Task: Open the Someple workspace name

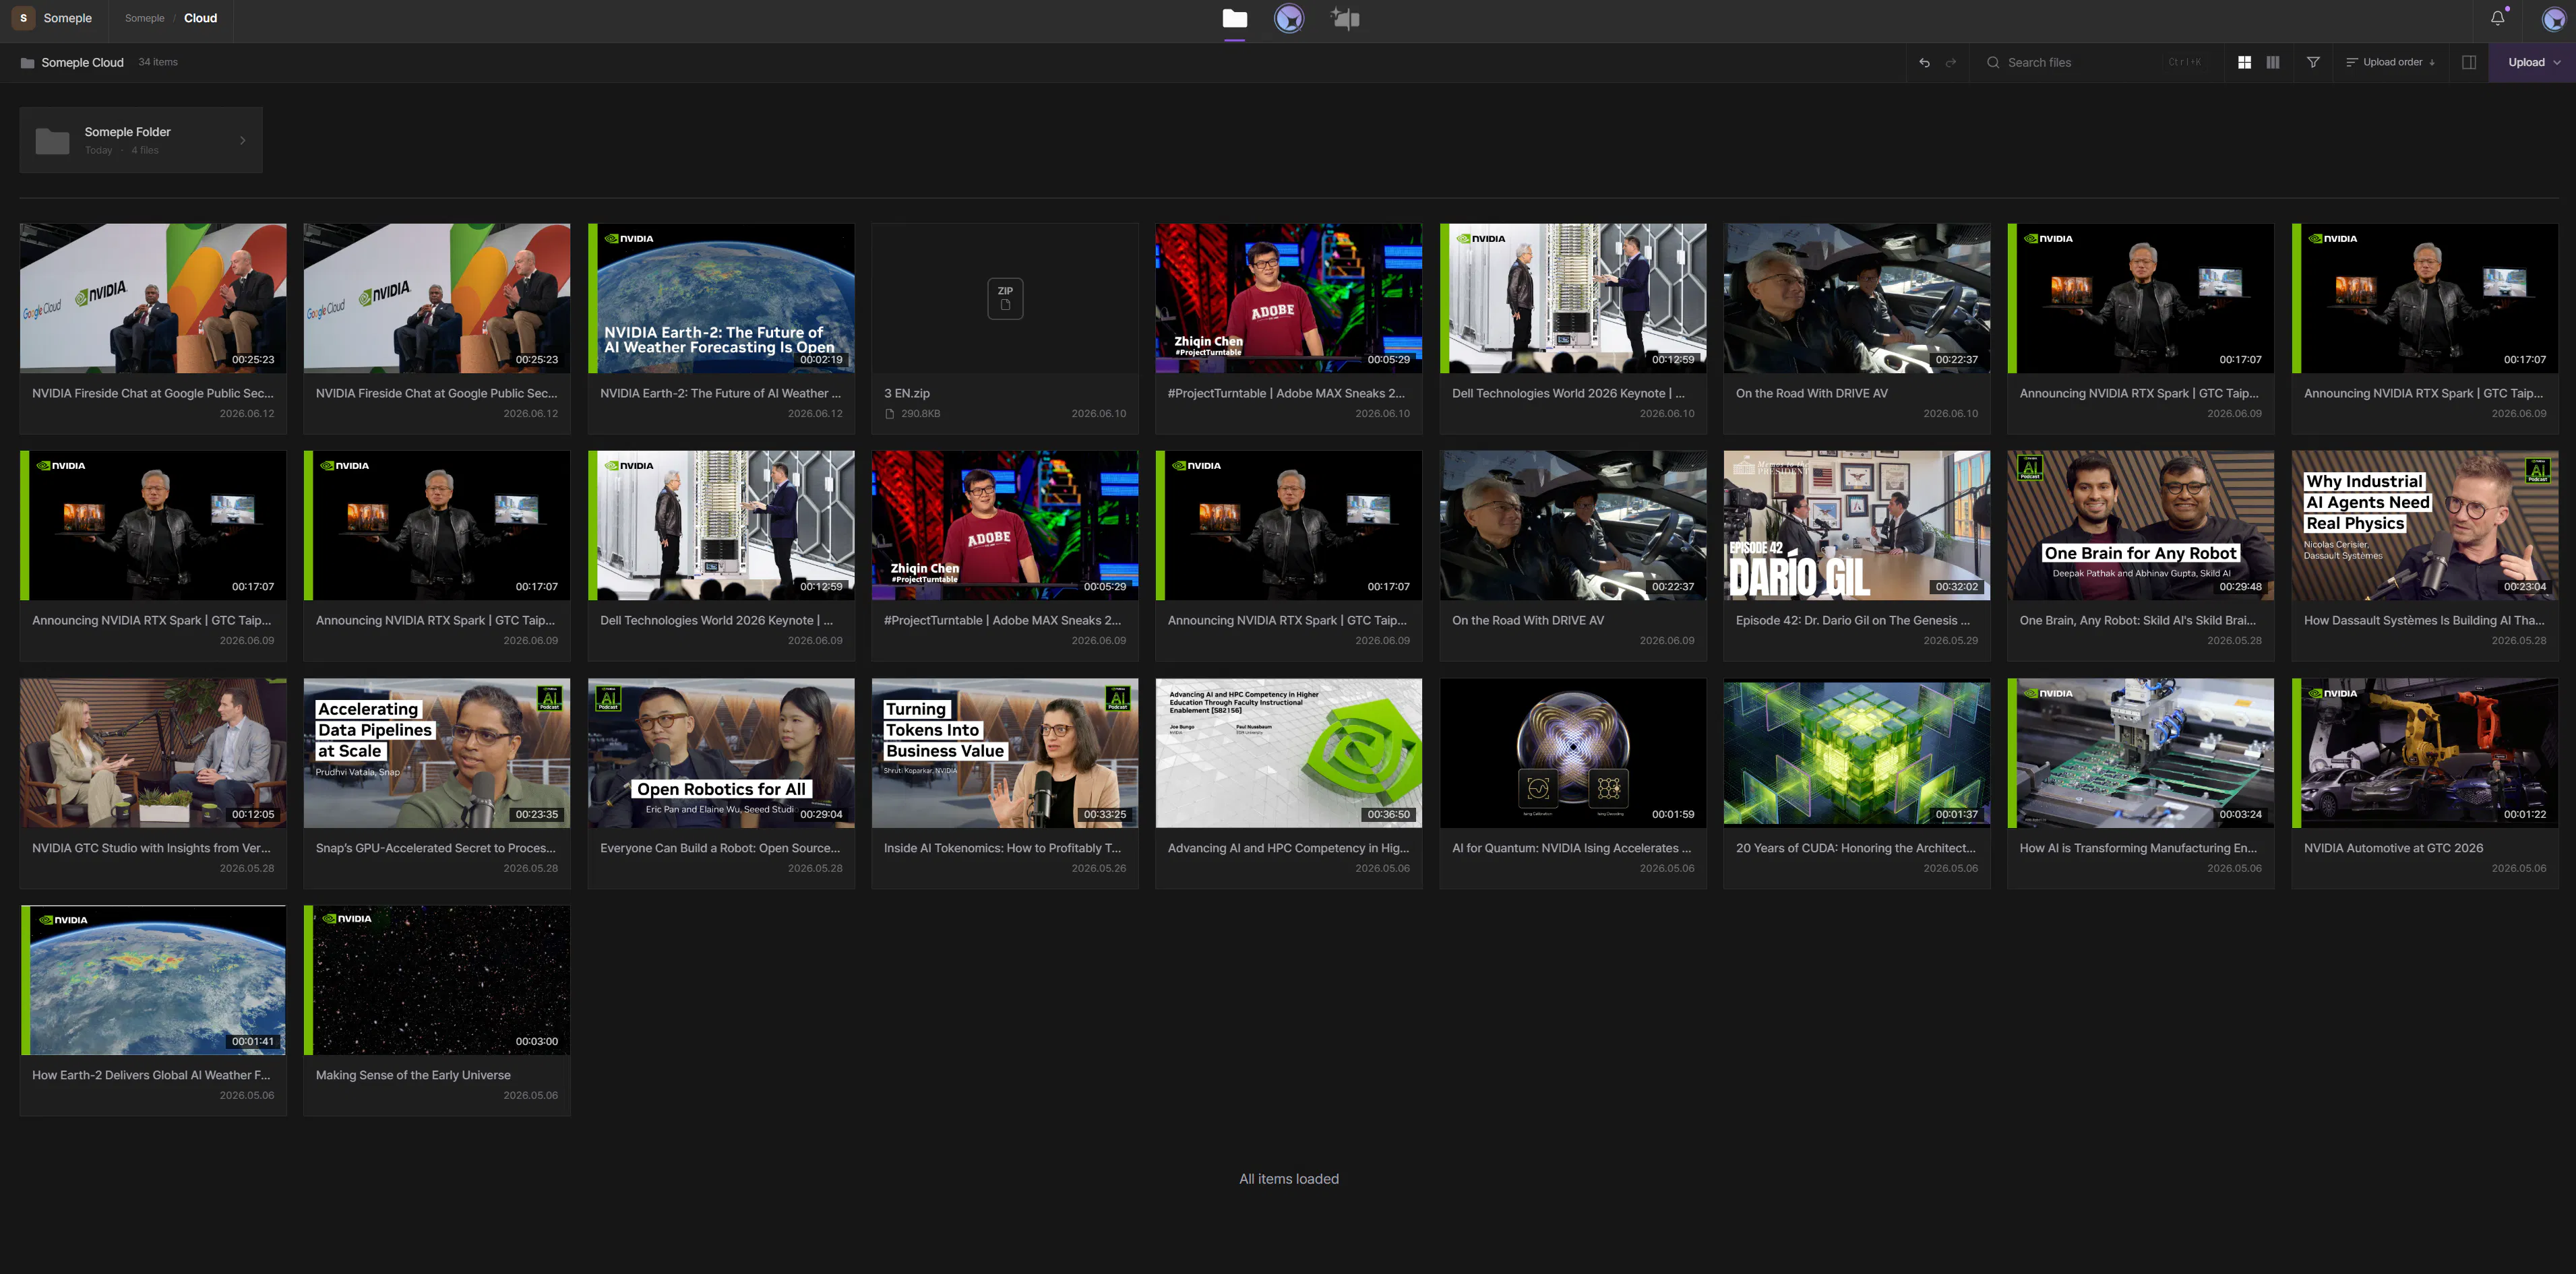Action: pos(68,18)
